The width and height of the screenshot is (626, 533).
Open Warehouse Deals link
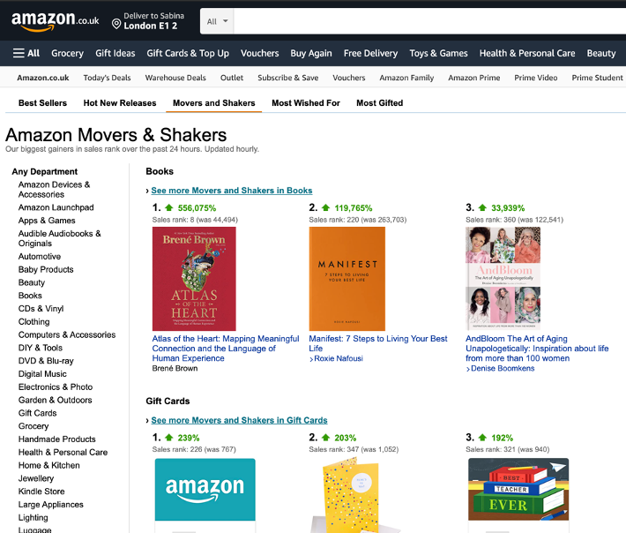(x=175, y=78)
